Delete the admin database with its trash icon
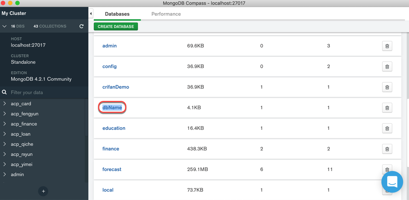 (x=387, y=46)
